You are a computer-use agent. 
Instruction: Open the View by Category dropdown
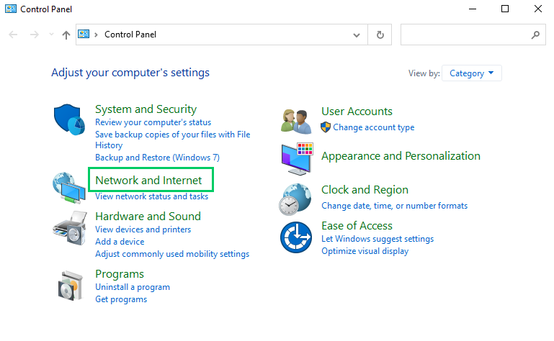tap(471, 73)
